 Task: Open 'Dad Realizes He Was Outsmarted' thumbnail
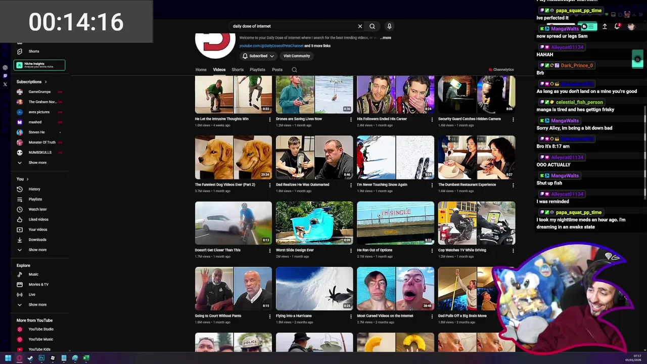pyautogui.click(x=314, y=157)
